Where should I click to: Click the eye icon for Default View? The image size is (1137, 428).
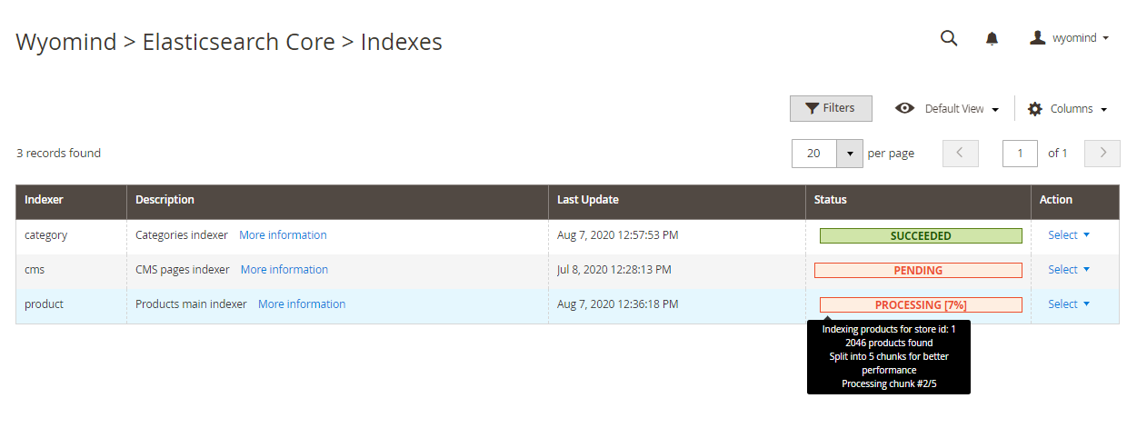904,108
